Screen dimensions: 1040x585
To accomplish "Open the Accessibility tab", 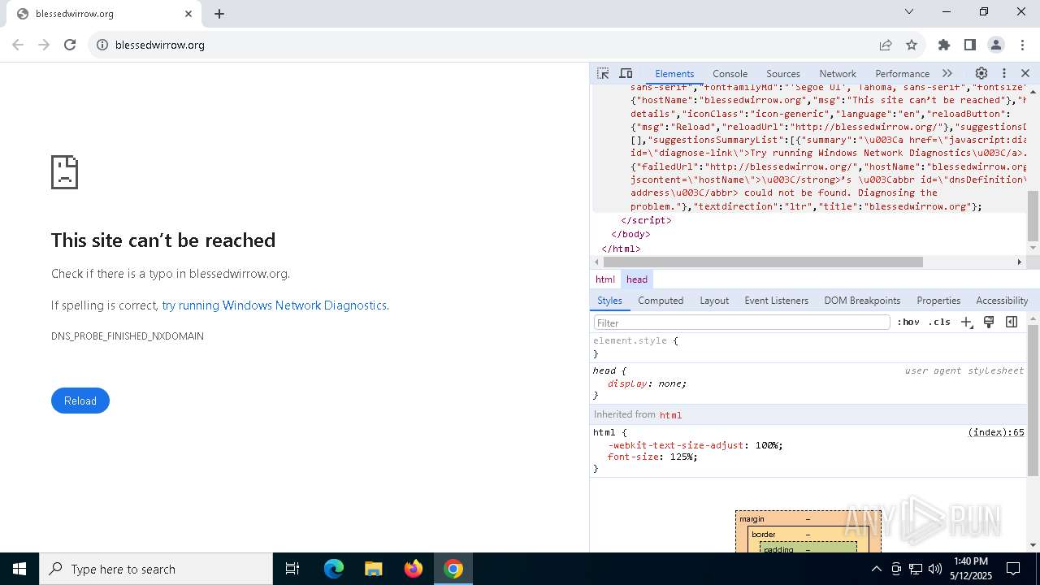I will 1002,300.
